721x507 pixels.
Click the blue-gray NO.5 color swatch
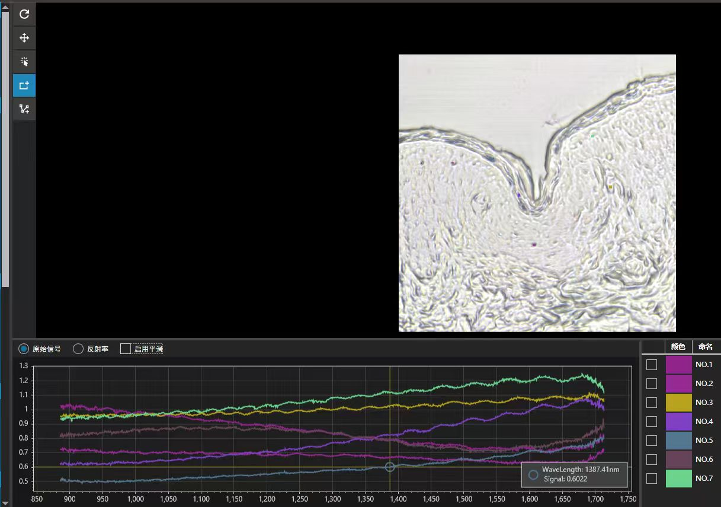coord(678,441)
